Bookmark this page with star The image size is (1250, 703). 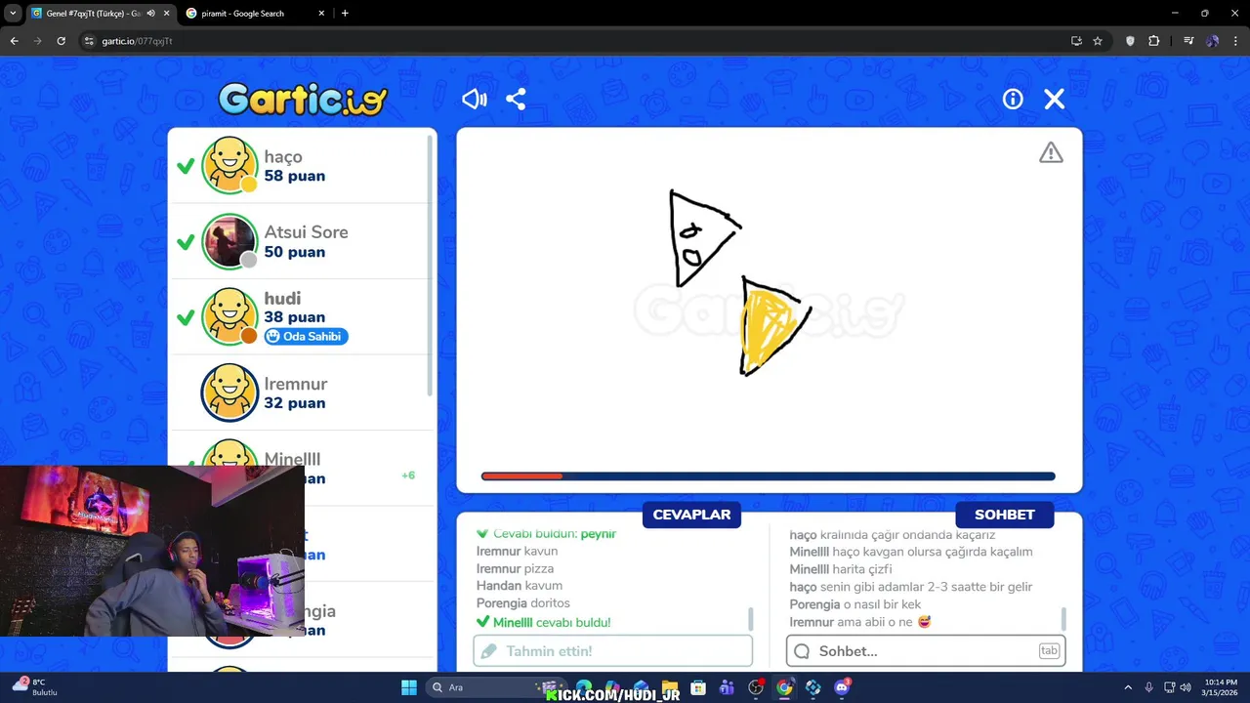(1098, 41)
